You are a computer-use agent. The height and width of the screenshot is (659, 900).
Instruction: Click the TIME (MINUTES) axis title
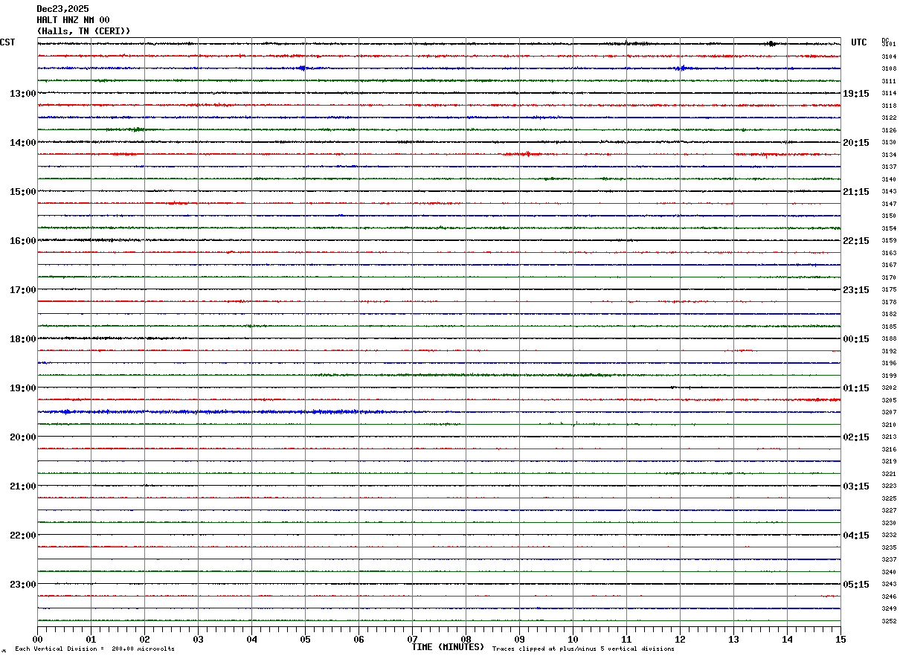tap(448, 647)
